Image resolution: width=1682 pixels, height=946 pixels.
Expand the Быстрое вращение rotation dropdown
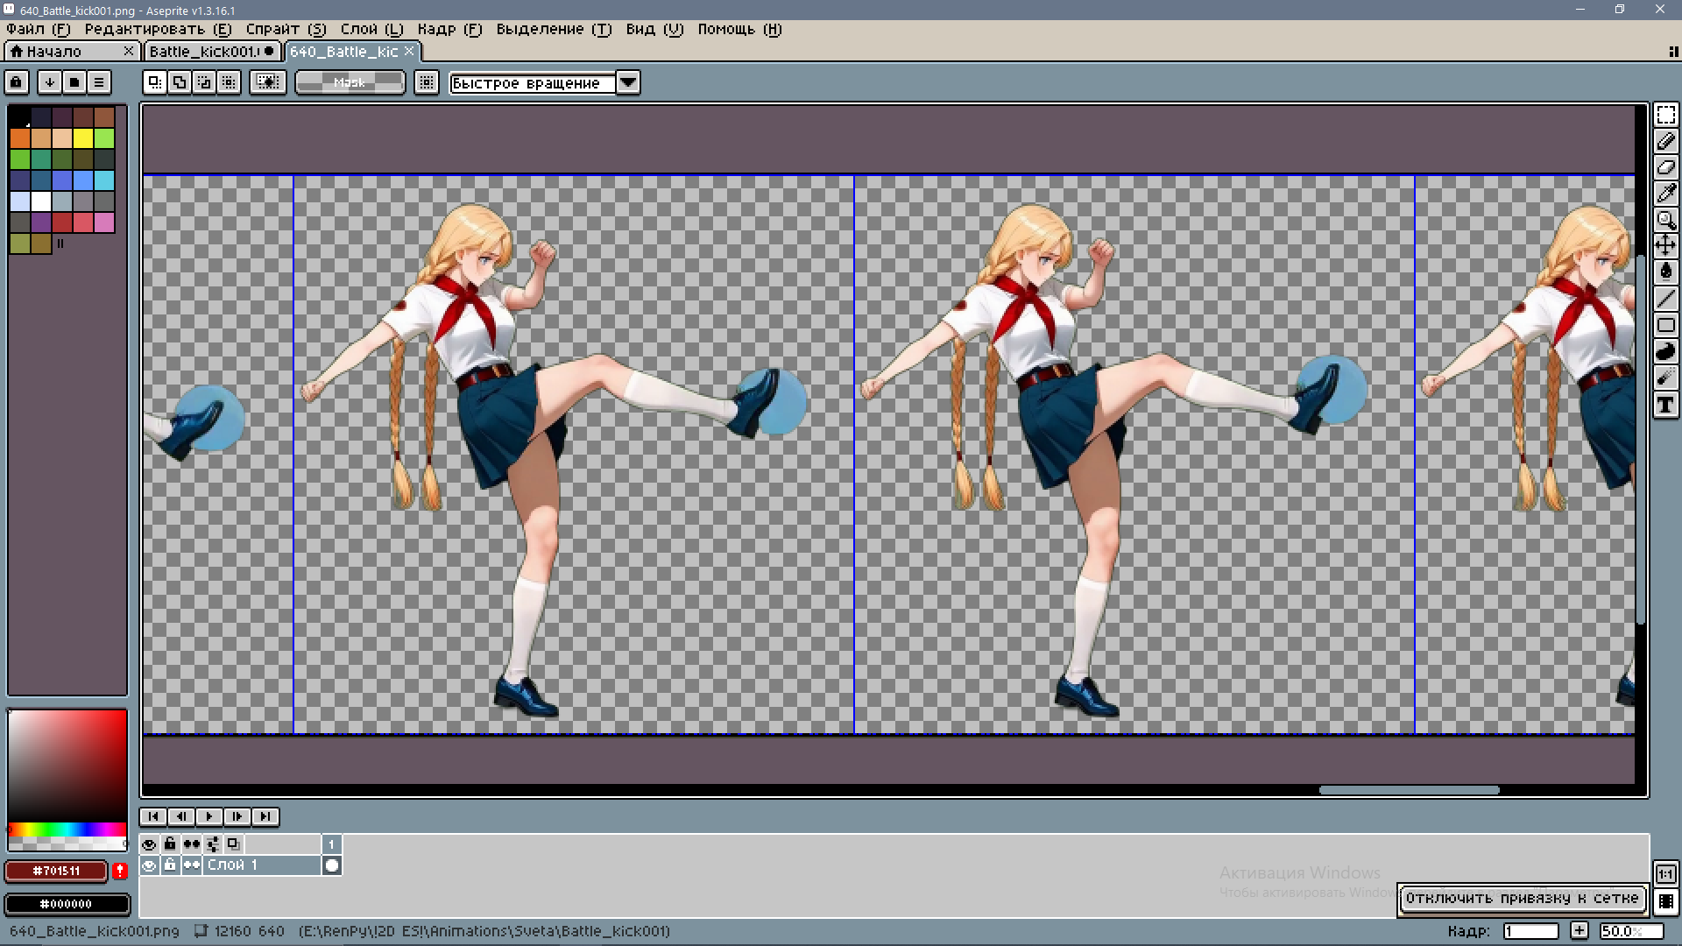click(x=628, y=82)
